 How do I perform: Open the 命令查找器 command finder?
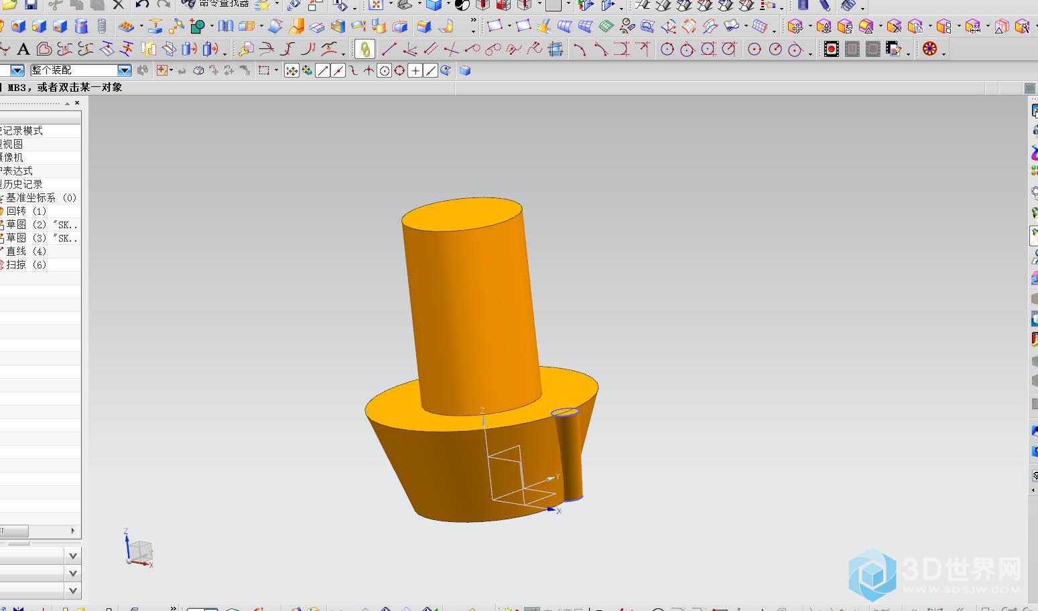[216, 4]
